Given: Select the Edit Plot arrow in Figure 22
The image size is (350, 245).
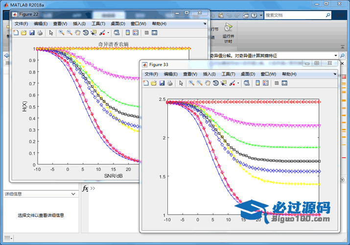Looking at the screenshot, I should click(x=51, y=33).
